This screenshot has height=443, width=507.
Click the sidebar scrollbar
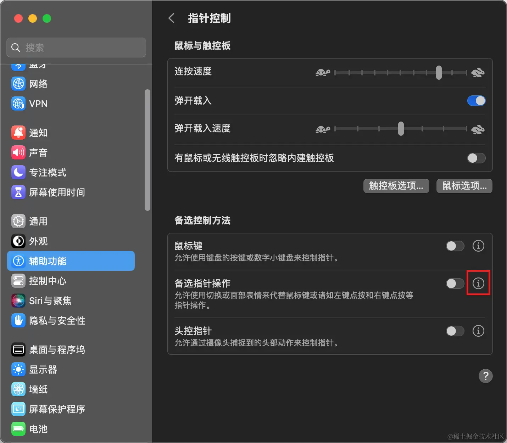coord(147,150)
